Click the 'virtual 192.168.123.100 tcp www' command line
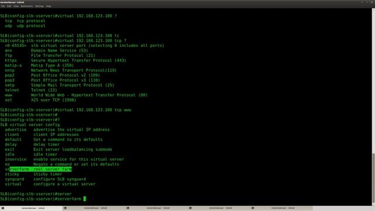Image resolution: width=375 pixels, height=211 pixels. [66, 110]
